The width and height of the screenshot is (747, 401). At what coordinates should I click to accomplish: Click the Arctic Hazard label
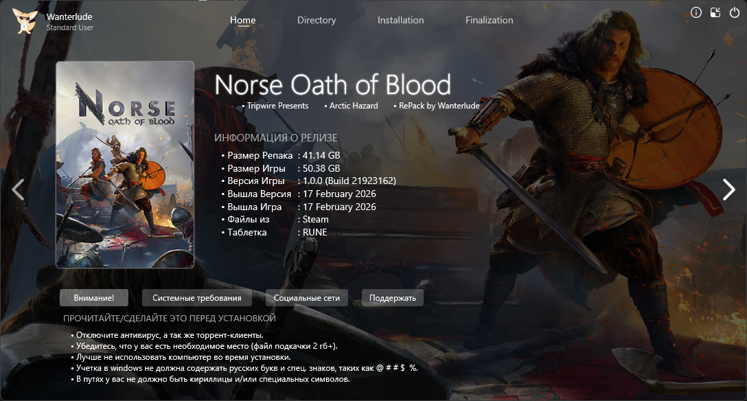[x=354, y=106]
